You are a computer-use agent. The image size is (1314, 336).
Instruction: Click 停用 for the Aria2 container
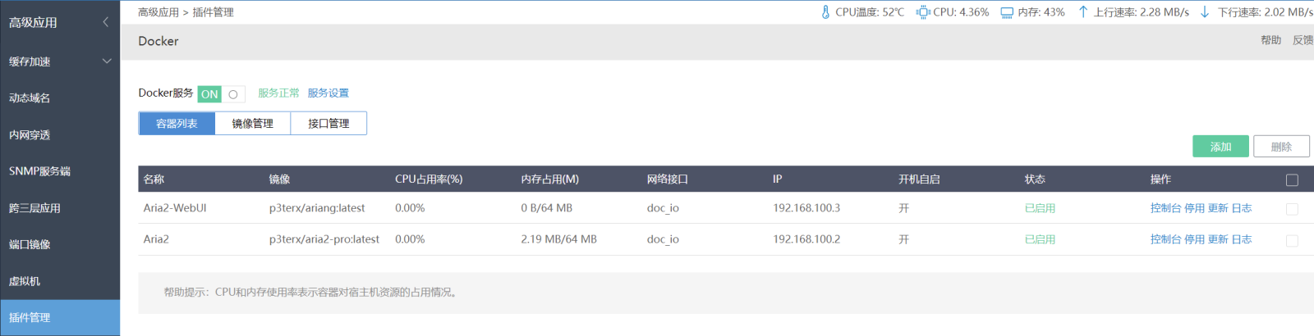point(1194,239)
